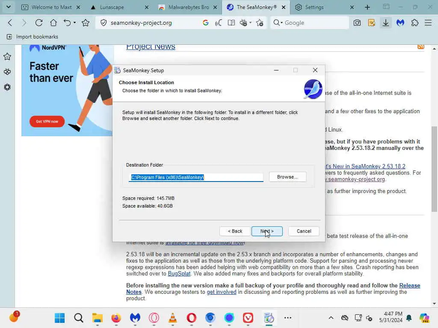Reload the seamonkey-project.org page
The width and height of the screenshot is (438, 328).
pos(39,23)
